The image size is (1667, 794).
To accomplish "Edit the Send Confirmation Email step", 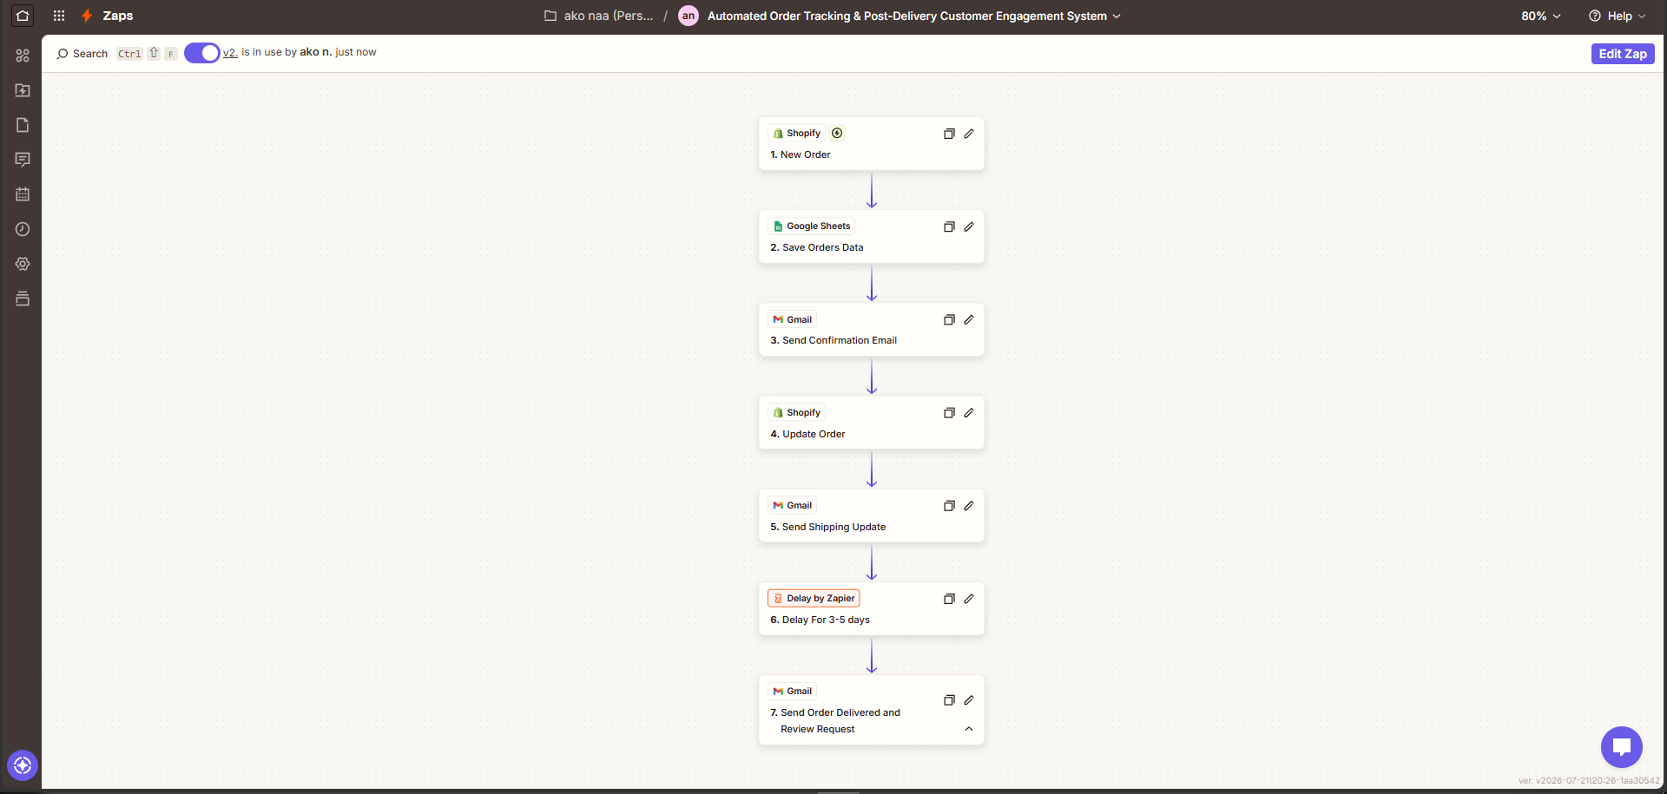I will pos(969,320).
